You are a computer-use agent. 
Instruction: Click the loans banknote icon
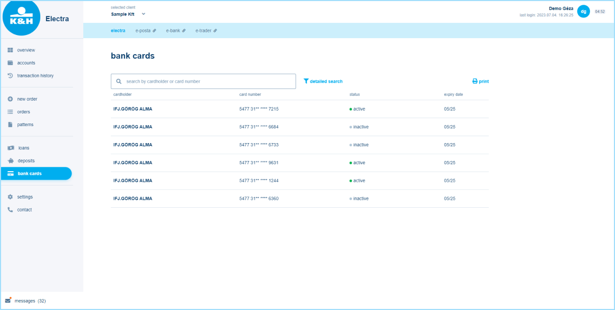pyautogui.click(x=11, y=148)
